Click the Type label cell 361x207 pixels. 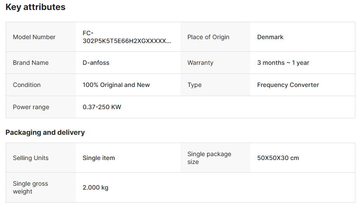[194, 85]
